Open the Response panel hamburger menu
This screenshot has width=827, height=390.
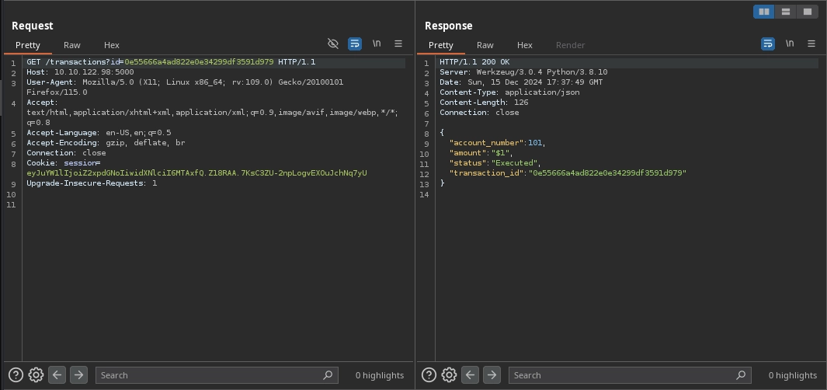811,44
